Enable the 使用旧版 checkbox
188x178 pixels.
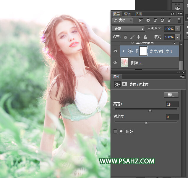tap(115, 131)
